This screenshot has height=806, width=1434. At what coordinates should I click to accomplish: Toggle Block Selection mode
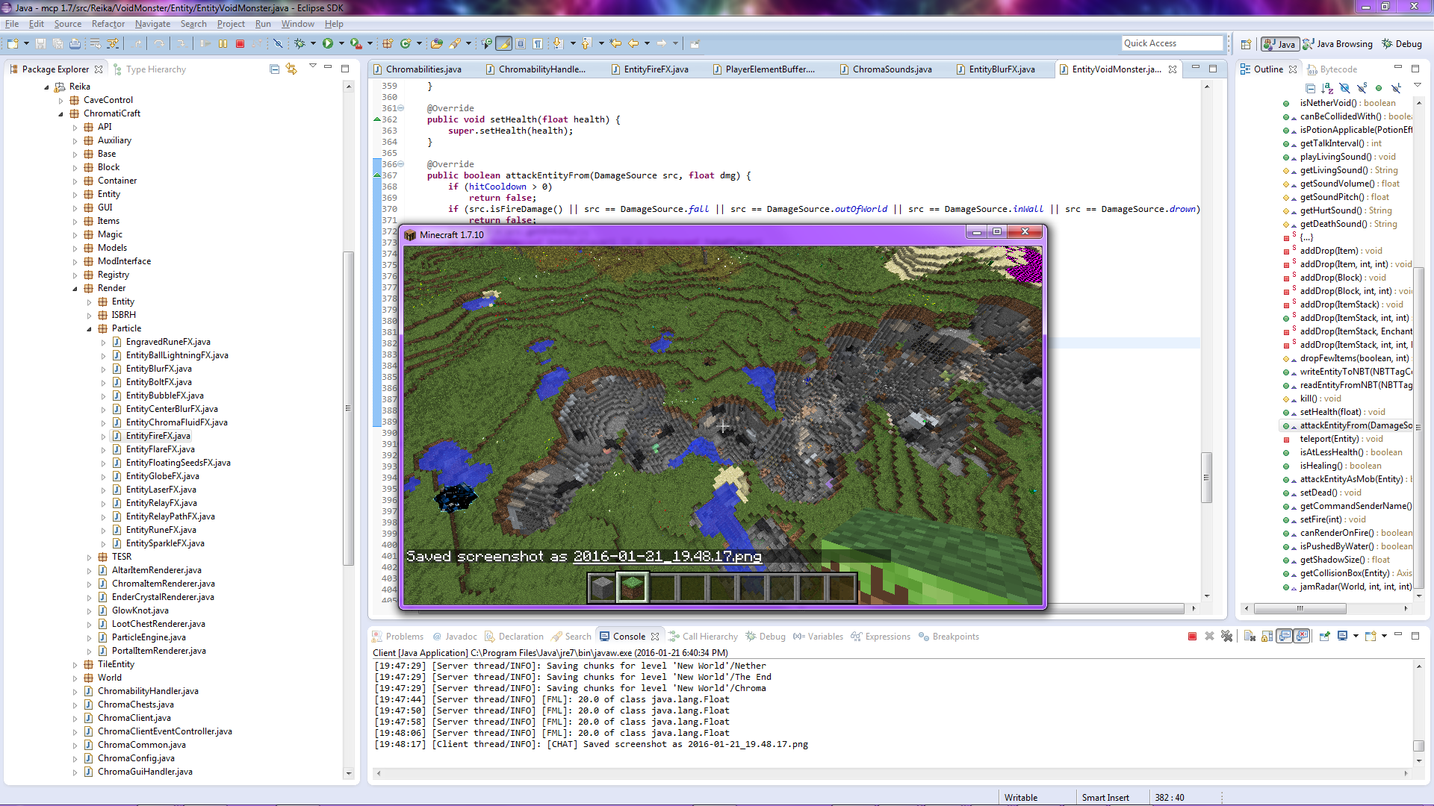click(521, 43)
